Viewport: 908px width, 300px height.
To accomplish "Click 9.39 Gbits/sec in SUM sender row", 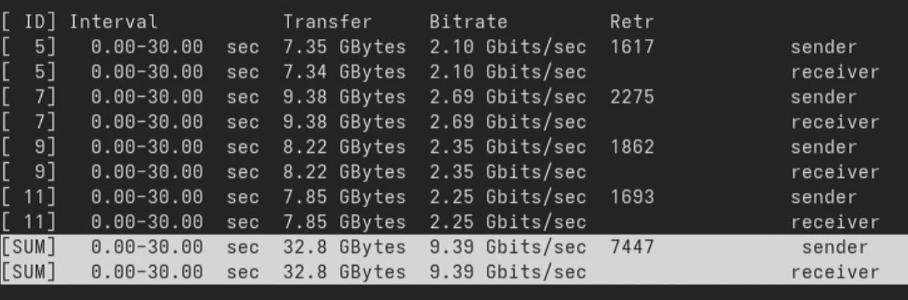I will tap(507, 248).
